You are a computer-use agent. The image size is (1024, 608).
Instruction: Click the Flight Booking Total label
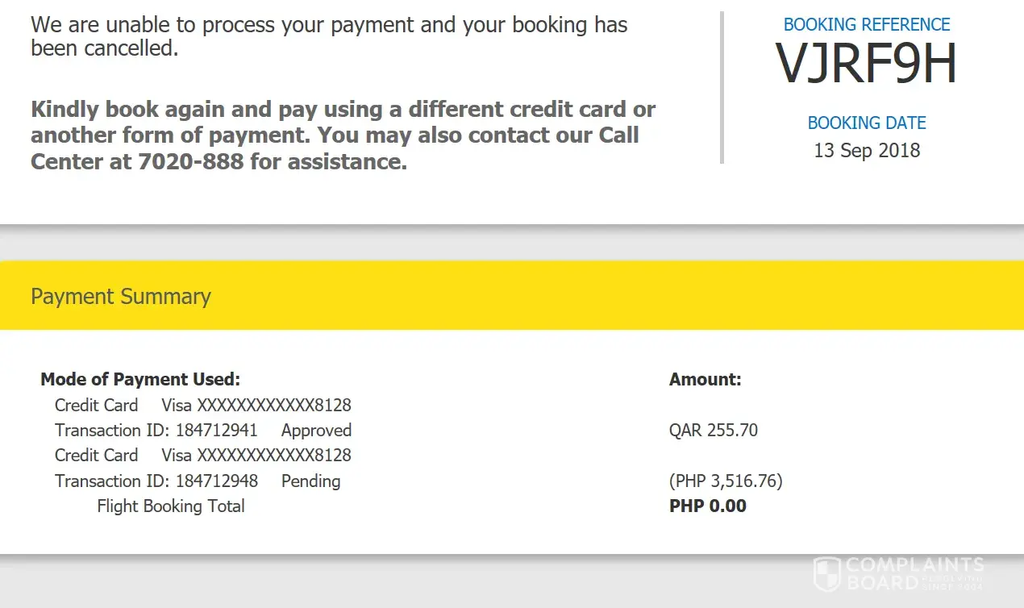pyautogui.click(x=171, y=506)
